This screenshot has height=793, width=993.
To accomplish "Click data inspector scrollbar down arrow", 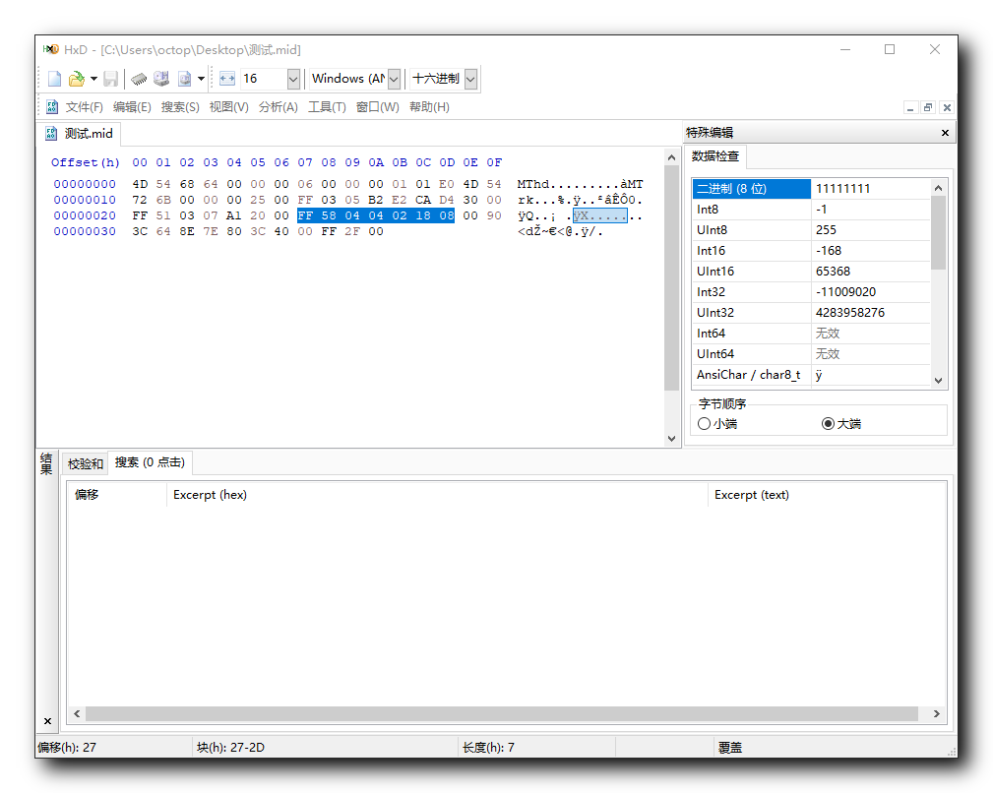I will coord(939,381).
